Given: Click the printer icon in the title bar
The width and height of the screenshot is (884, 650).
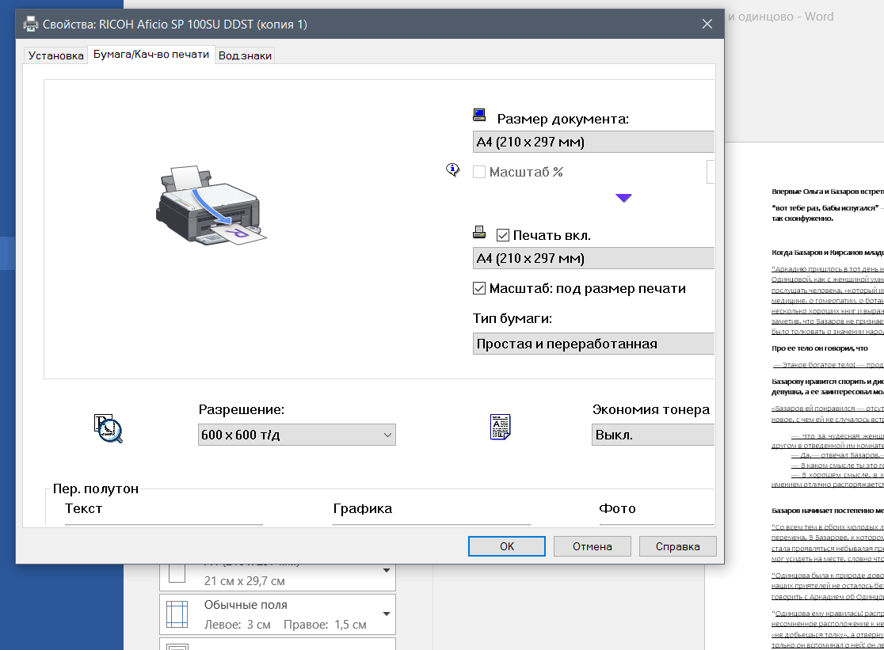Looking at the screenshot, I should click(x=30, y=25).
